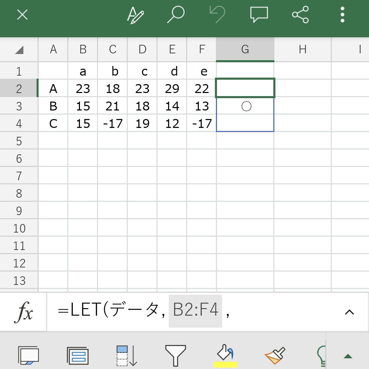The image size is (369, 369).
Task: Open the text editing pencil tool
Action: (135, 15)
